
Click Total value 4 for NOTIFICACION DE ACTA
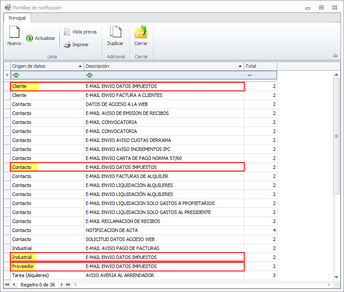click(261, 230)
